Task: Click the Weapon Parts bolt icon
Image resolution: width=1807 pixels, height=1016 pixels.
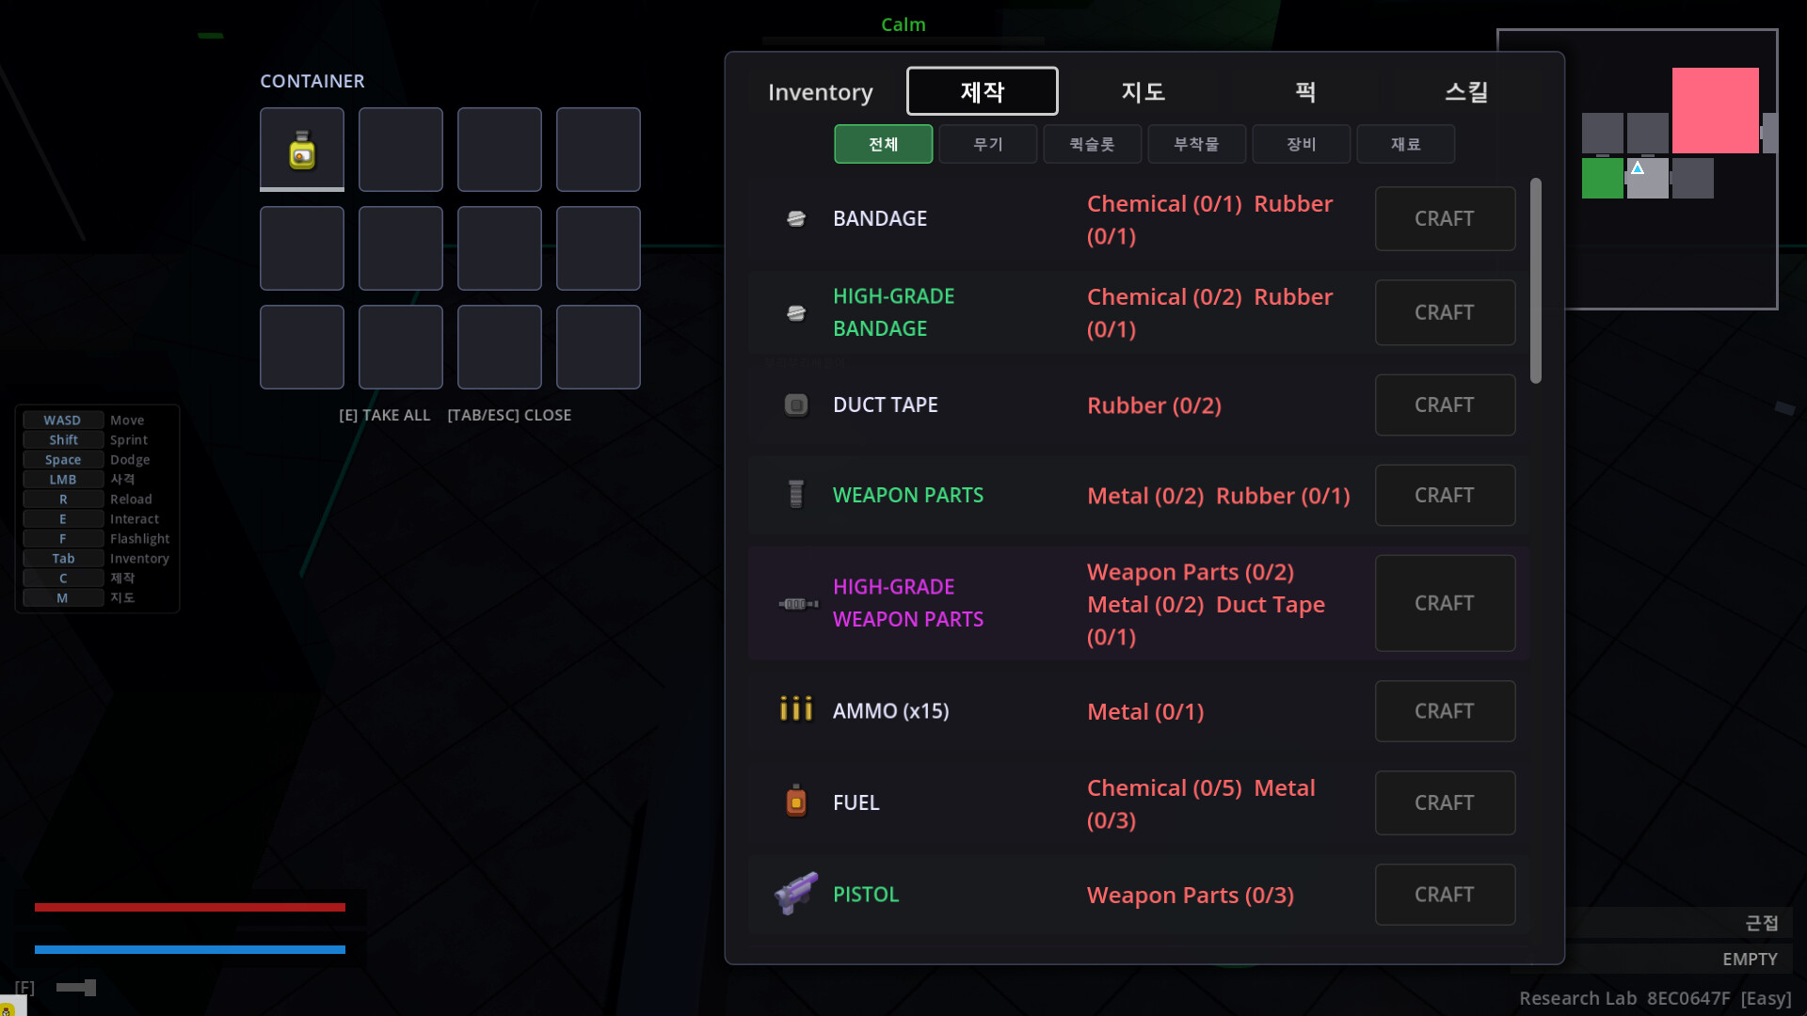Action: pyautogui.click(x=796, y=494)
